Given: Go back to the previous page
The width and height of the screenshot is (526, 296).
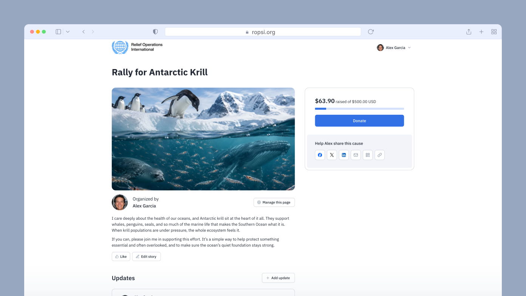Looking at the screenshot, I should [x=84, y=32].
